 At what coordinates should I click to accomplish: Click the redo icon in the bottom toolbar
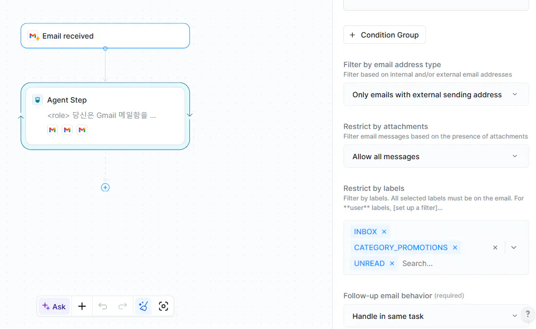[x=122, y=306]
